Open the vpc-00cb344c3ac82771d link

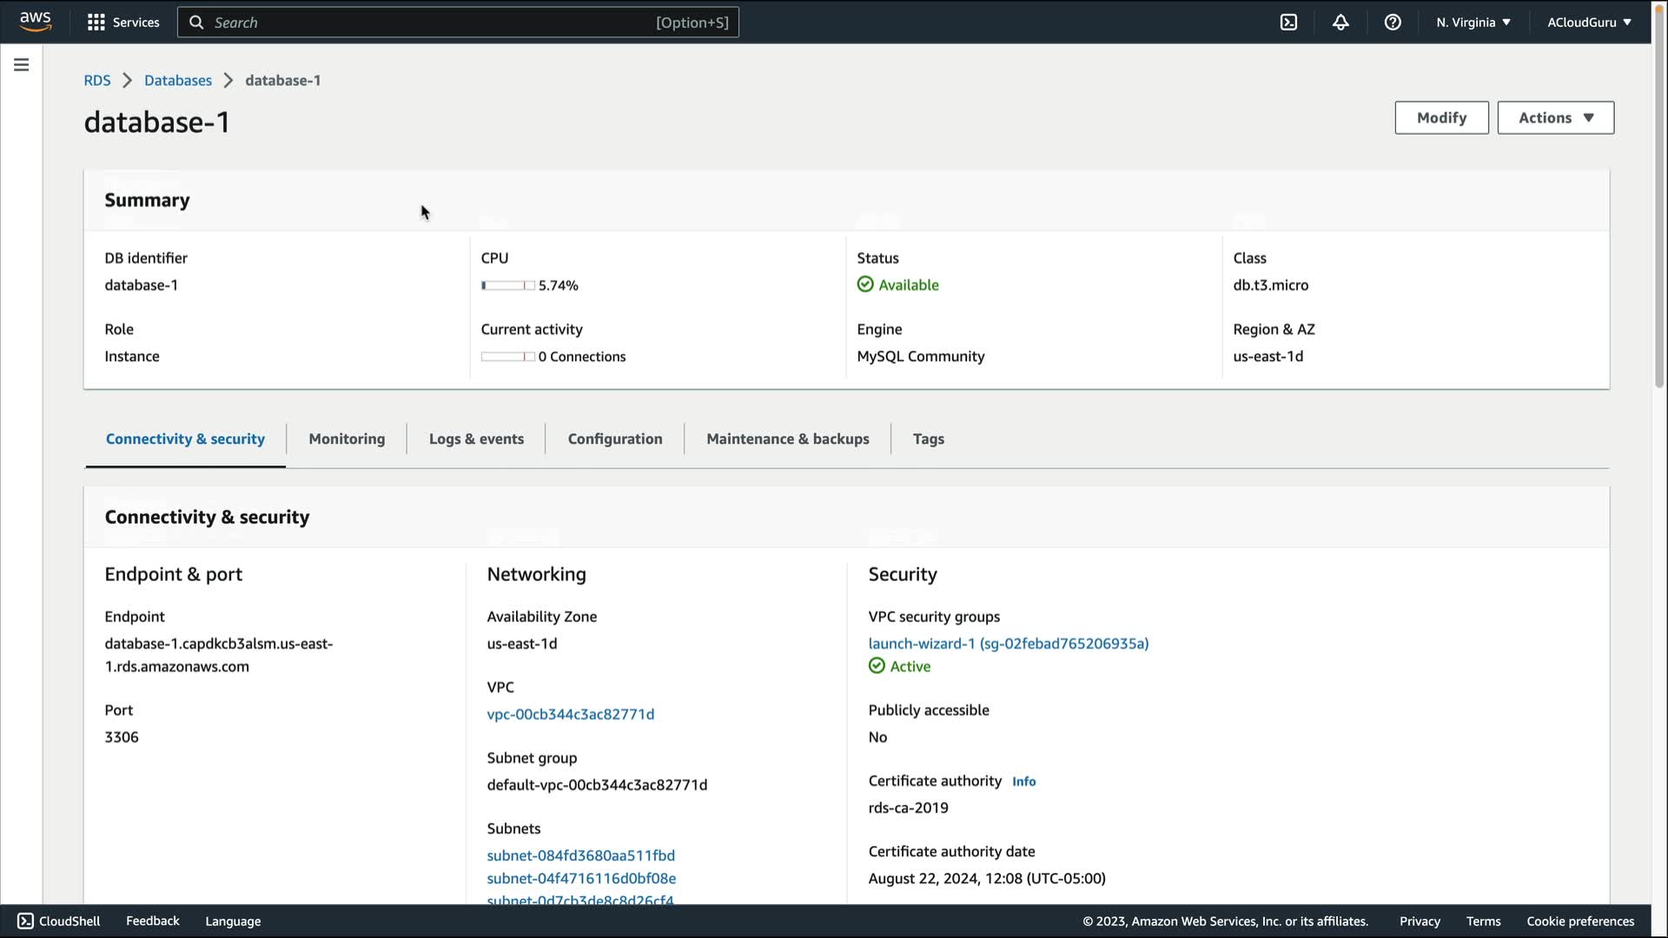point(571,714)
